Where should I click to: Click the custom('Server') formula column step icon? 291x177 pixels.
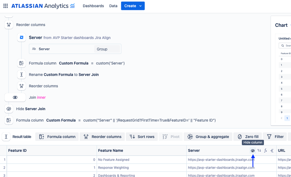coord(22,63)
